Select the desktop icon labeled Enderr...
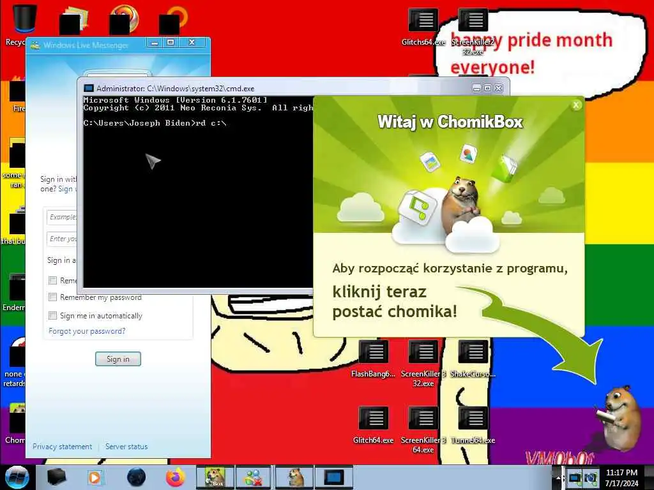The height and width of the screenshot is (490, 654). [x=13, y=293]
